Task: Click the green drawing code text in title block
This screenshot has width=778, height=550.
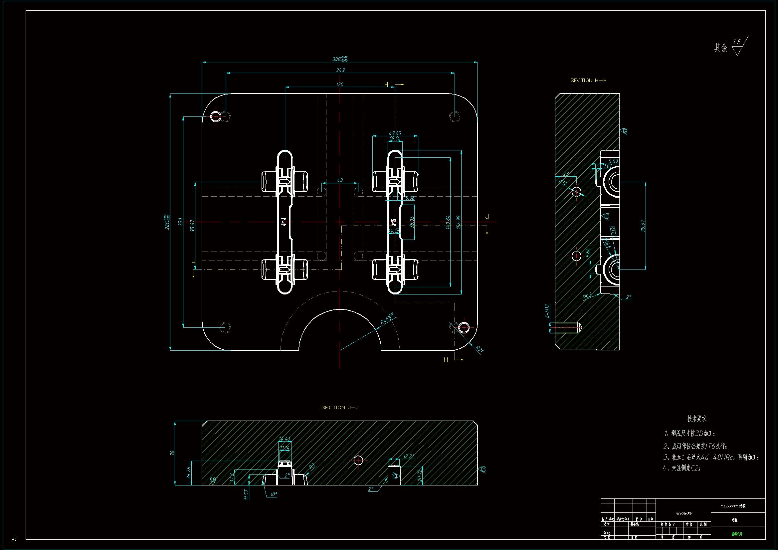Action: [737, 534]
